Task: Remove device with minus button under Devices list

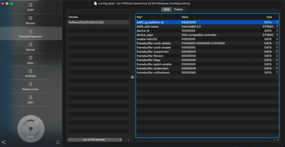Action: click(125, 140)
